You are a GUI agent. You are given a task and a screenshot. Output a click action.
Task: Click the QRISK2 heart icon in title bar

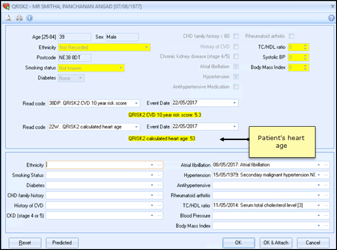click(6, 6)
